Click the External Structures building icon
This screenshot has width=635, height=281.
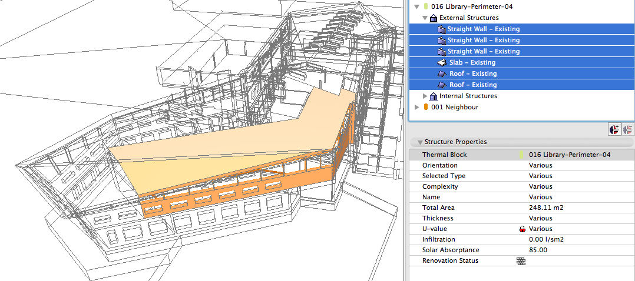[x=433, y=18]
